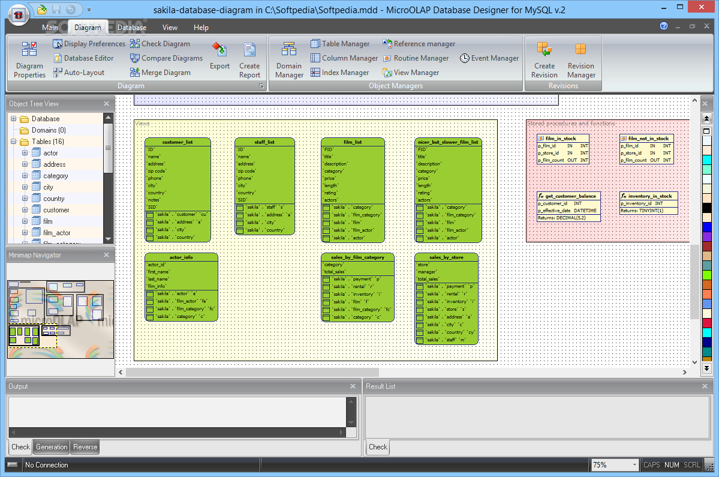Image resolution: width=719 pixels, height=477 pixels.
Task: Toggle checkbox for 'sakila'.'country' in staff_list
Action: (x=240, y=230)
